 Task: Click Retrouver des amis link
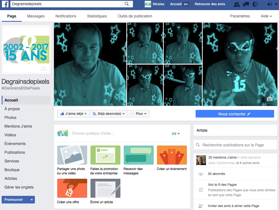point(210,4)
